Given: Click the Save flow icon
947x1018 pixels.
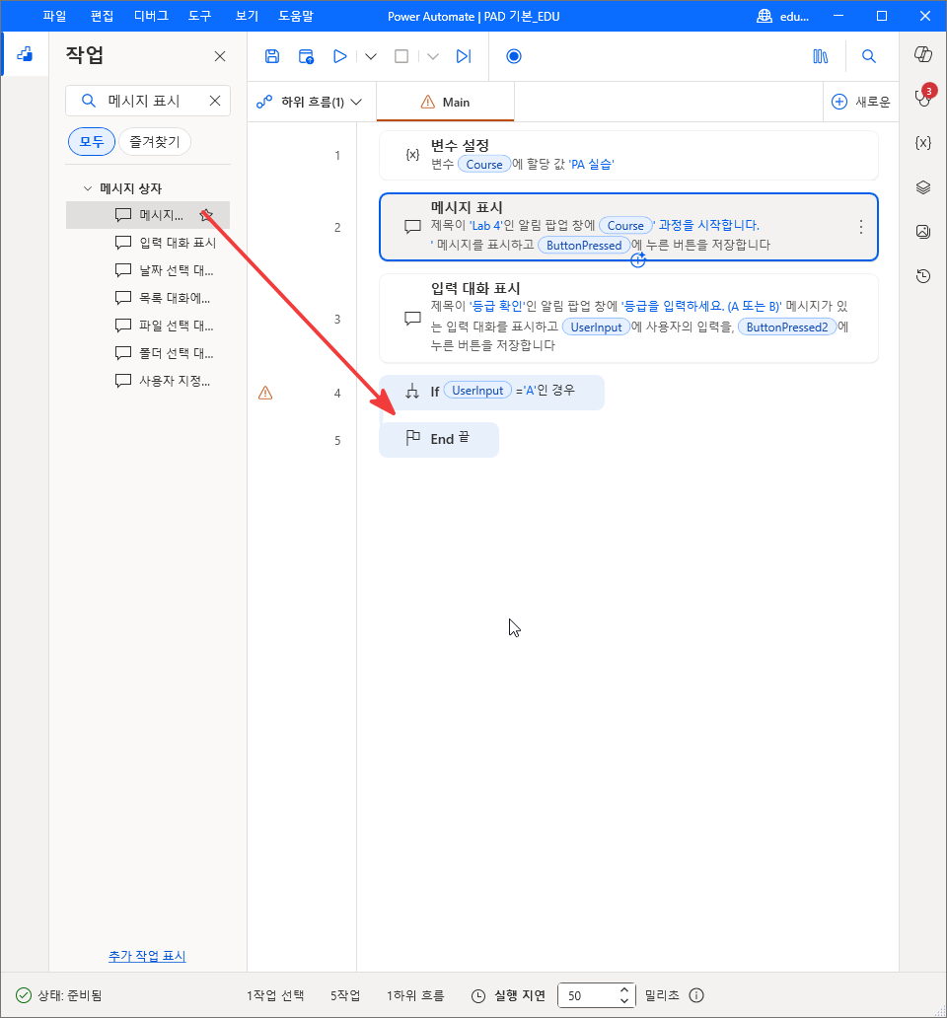Looking at the screenshot, I should coord(272,56).
